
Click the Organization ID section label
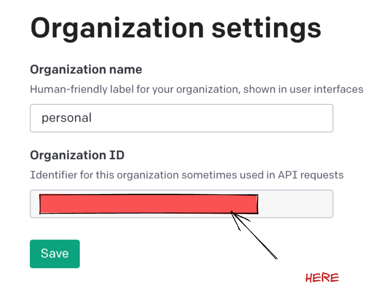click(77, 155)
